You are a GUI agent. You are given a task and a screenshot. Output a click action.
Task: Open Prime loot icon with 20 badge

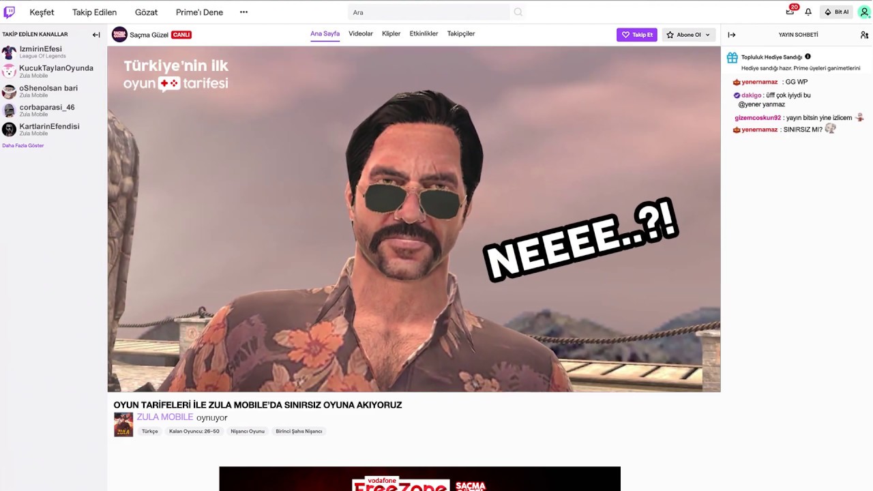pos(790,11)
